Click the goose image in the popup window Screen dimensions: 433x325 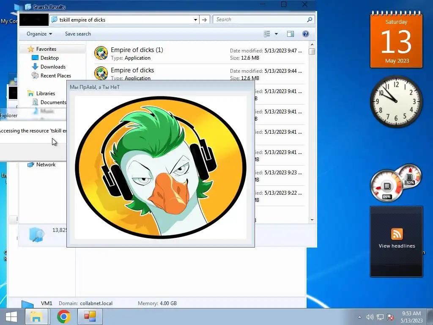161,168
